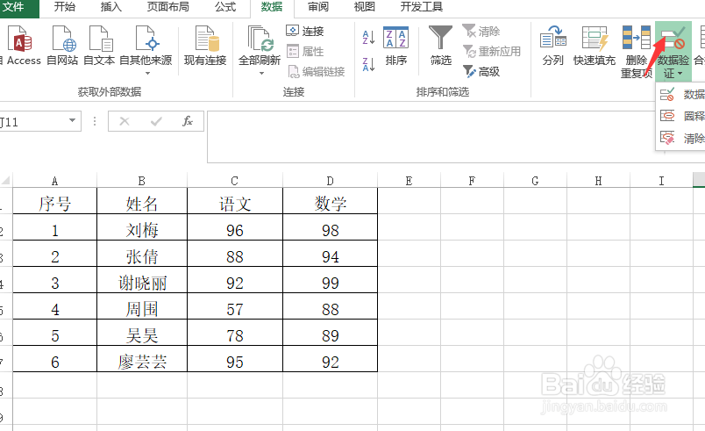705x431 pixels.
Task: Click the 全部刷新 refresh all icon
Action: pyautogui.click(x=260, y=40)
